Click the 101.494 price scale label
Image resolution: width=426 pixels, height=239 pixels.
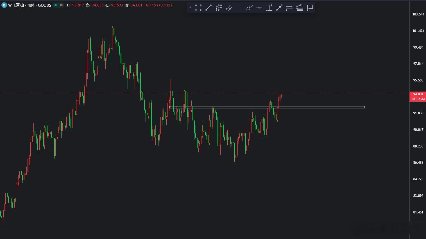pyautogui.click(x=418, y=31)
